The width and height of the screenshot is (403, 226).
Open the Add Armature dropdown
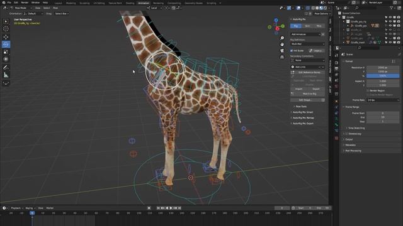coord(306,35)
